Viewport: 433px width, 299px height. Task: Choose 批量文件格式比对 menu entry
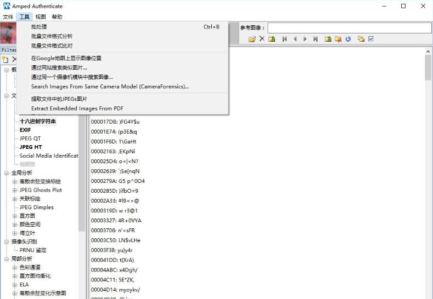tap(52, 45)
